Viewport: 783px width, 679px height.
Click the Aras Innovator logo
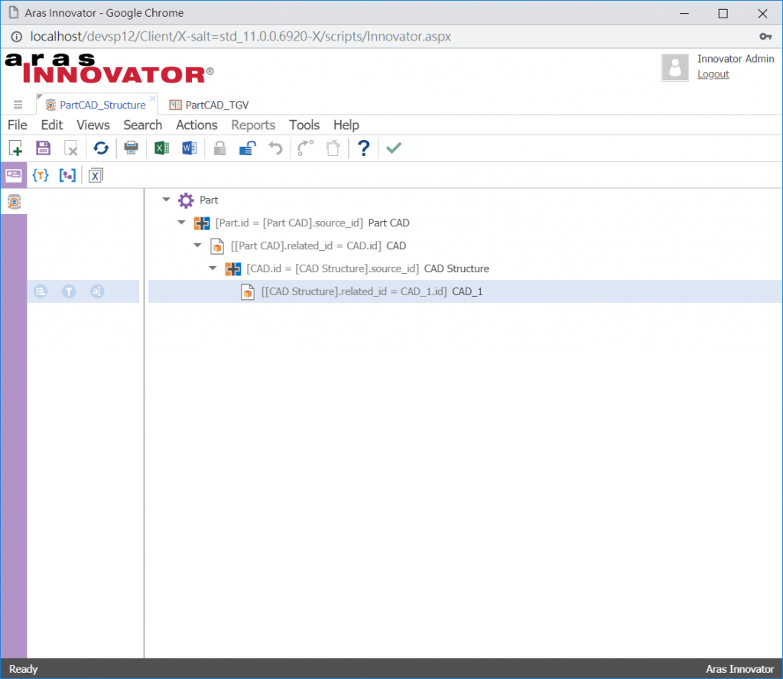point(109,68)
